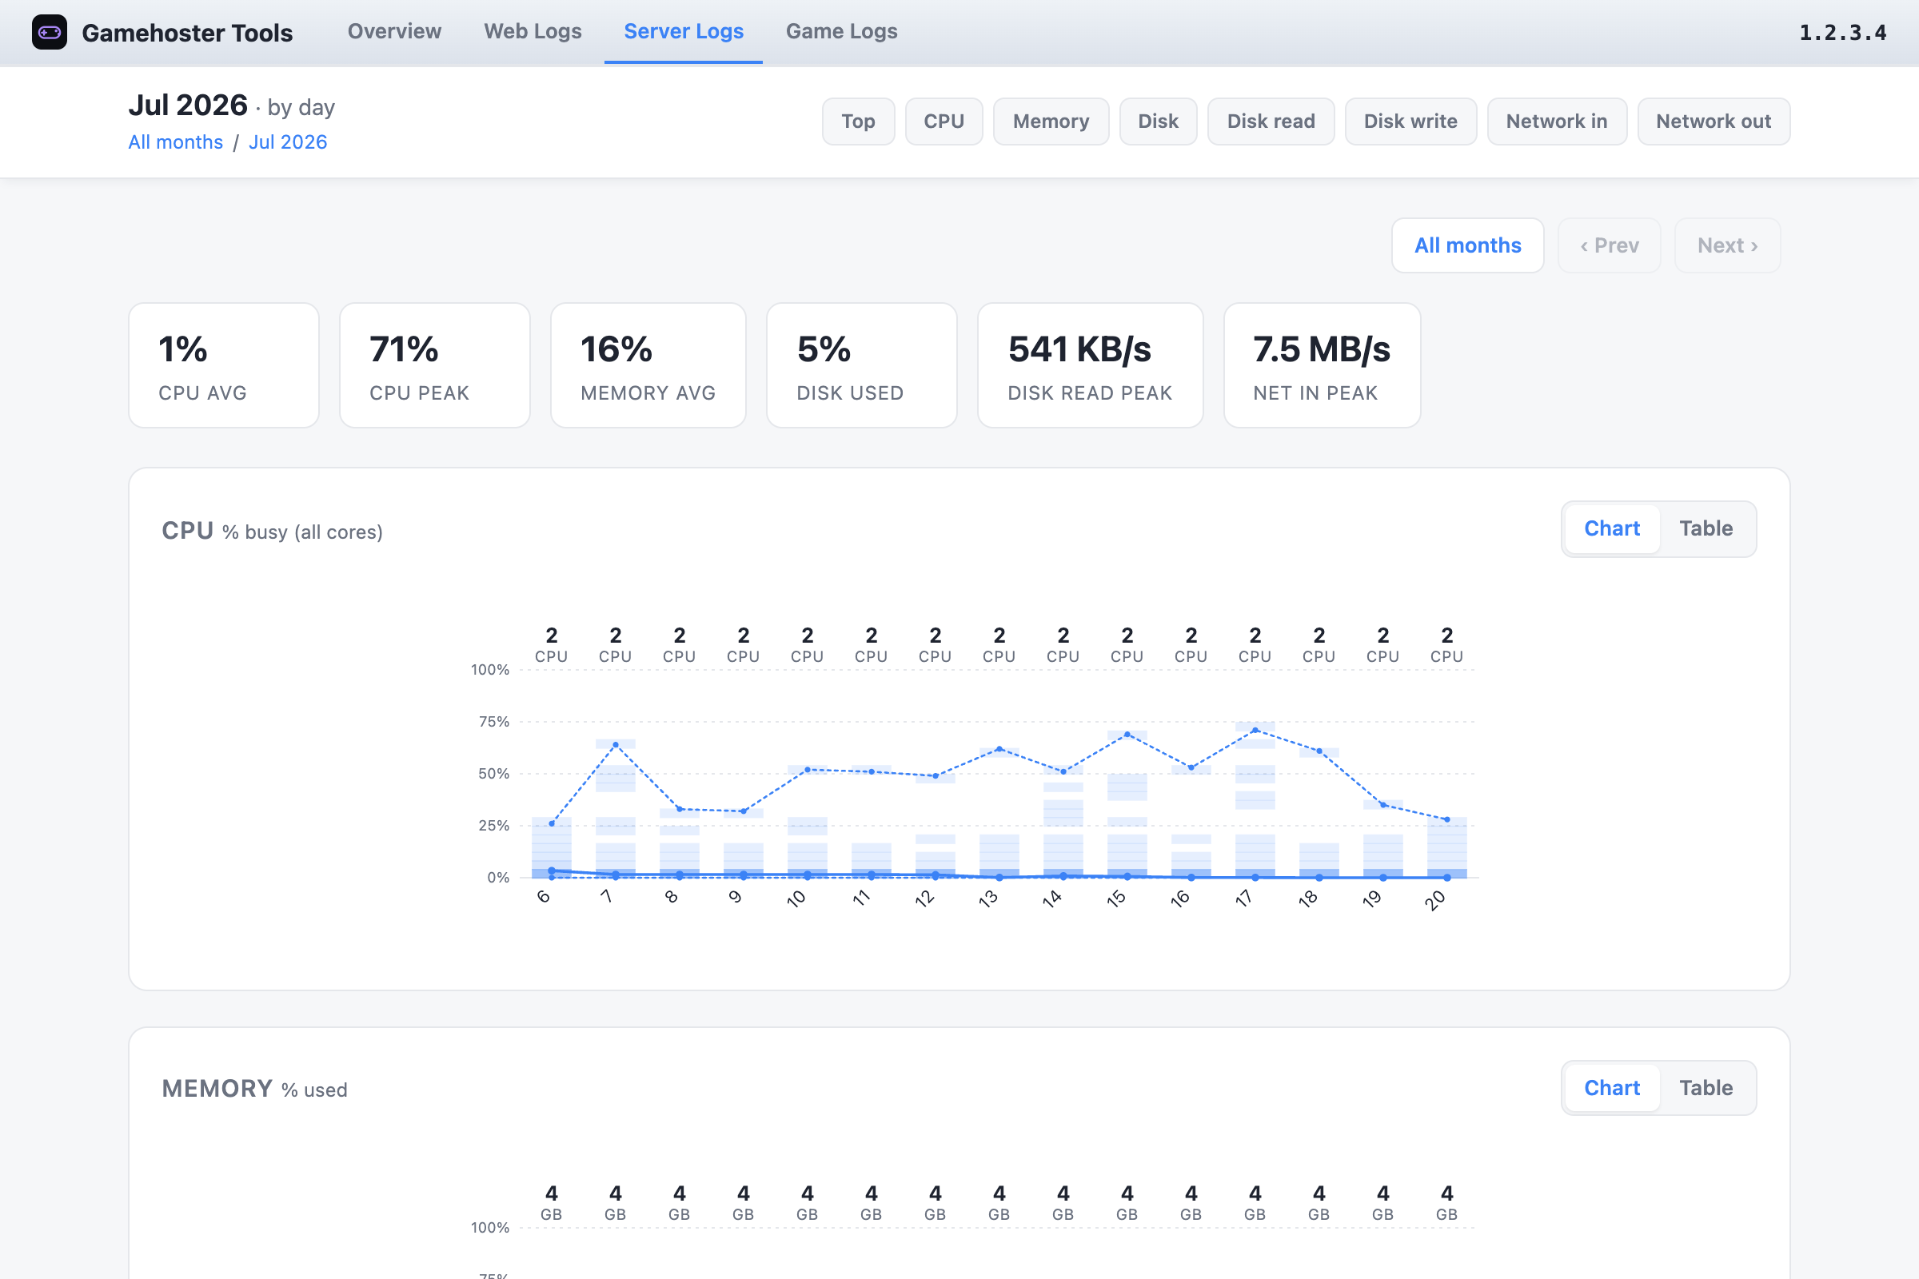Screen dimensions: 1919x1279
Task: Jump to the Memory section button
Action: pyautogui.click(x=1051, y=122)
